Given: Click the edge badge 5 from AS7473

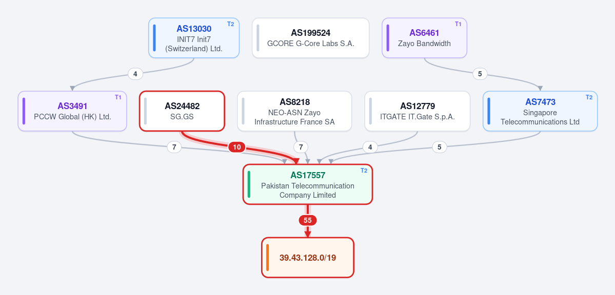Looking at the screenshot, I should [439, 147].
